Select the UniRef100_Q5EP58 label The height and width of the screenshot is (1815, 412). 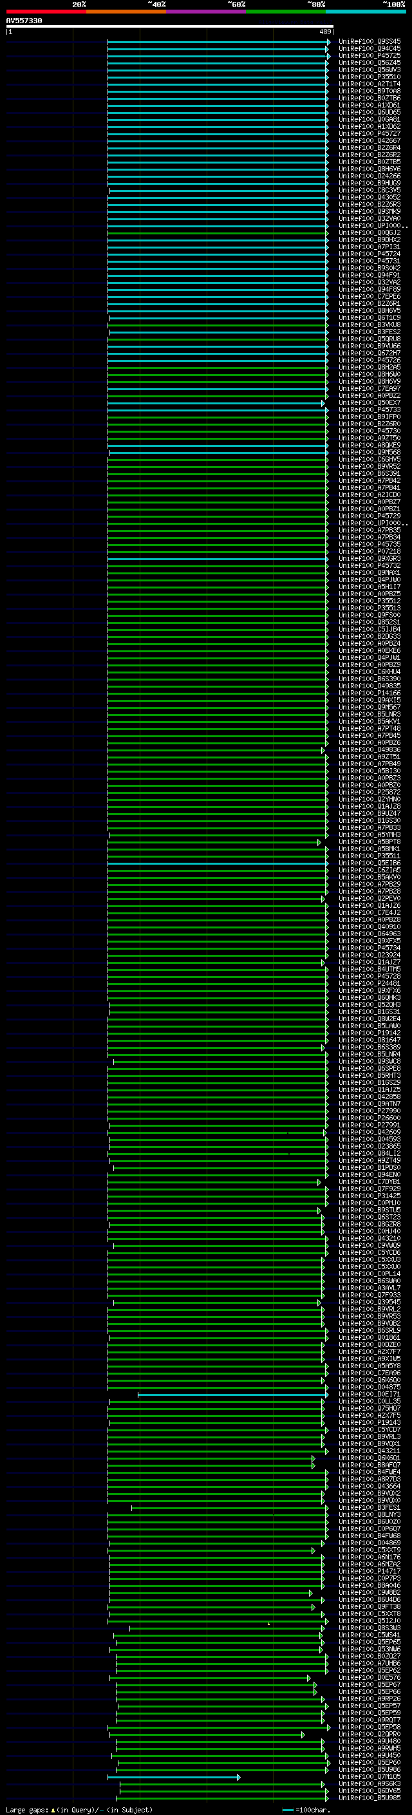pos(370,1727)
